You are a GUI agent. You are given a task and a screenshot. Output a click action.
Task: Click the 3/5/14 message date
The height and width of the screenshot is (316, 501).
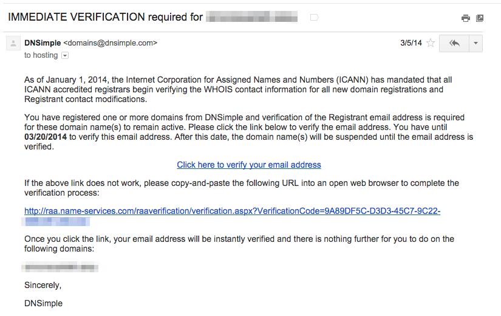click(x=411, y=43)
